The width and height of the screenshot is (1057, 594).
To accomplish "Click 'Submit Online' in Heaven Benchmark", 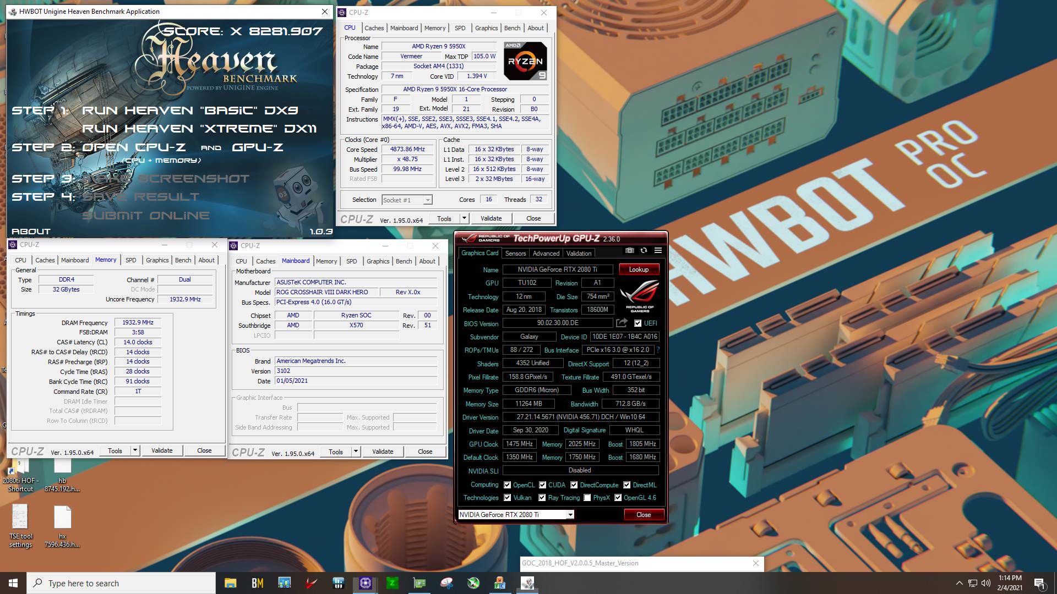I will [146, 215].
